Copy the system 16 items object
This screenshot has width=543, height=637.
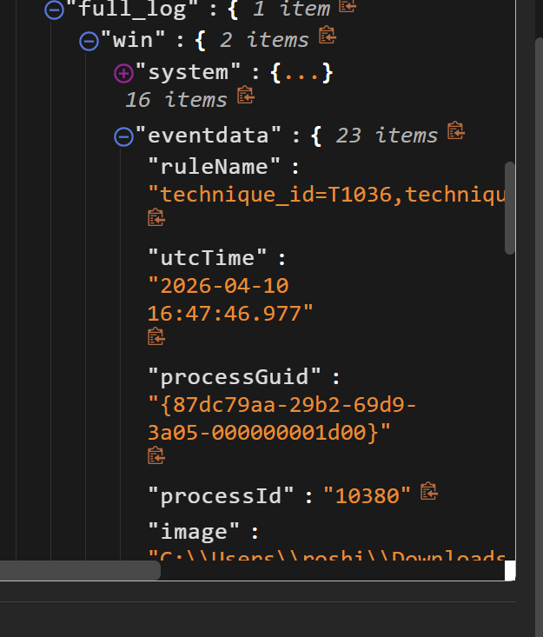pos(246,95)
